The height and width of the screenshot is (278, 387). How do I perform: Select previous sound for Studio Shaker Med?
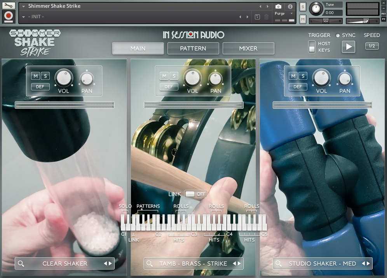click(363, 264)
